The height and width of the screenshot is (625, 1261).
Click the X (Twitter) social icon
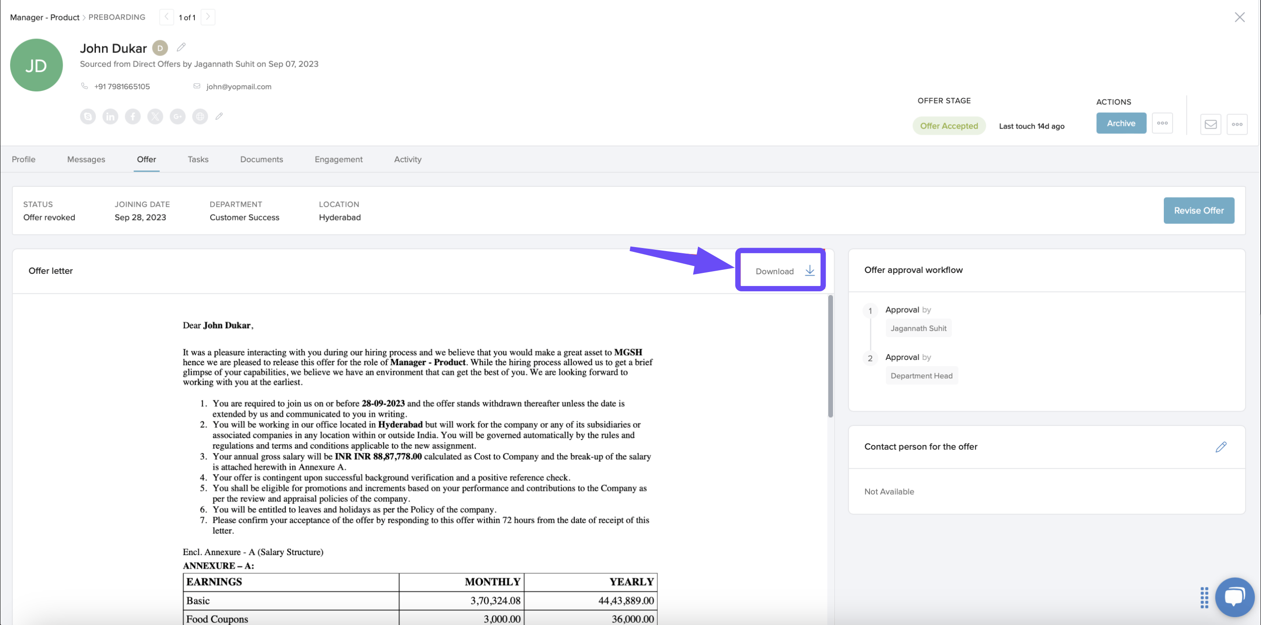point(155,116)
